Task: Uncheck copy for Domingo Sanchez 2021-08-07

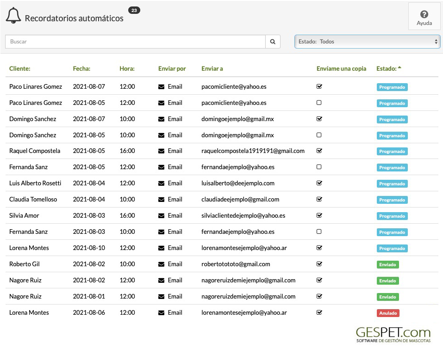Action: pyautogui.click(x=319, y=119)
